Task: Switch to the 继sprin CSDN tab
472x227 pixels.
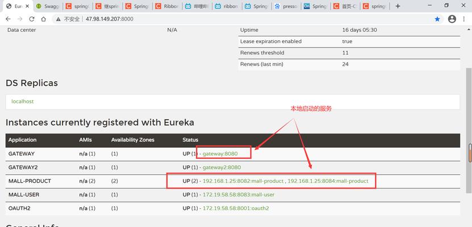Action: (107, 6)
